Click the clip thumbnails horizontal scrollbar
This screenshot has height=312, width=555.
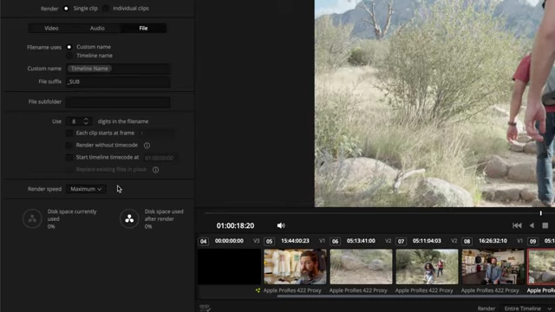coord(416,296)
